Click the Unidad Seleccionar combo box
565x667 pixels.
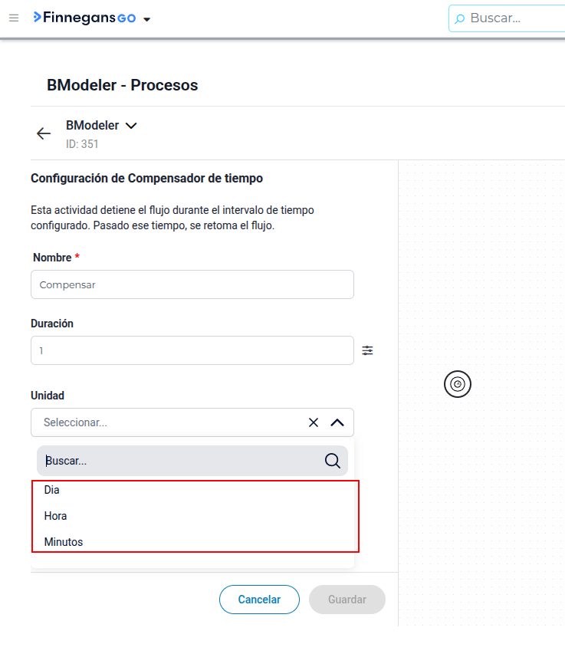point(192,422)
